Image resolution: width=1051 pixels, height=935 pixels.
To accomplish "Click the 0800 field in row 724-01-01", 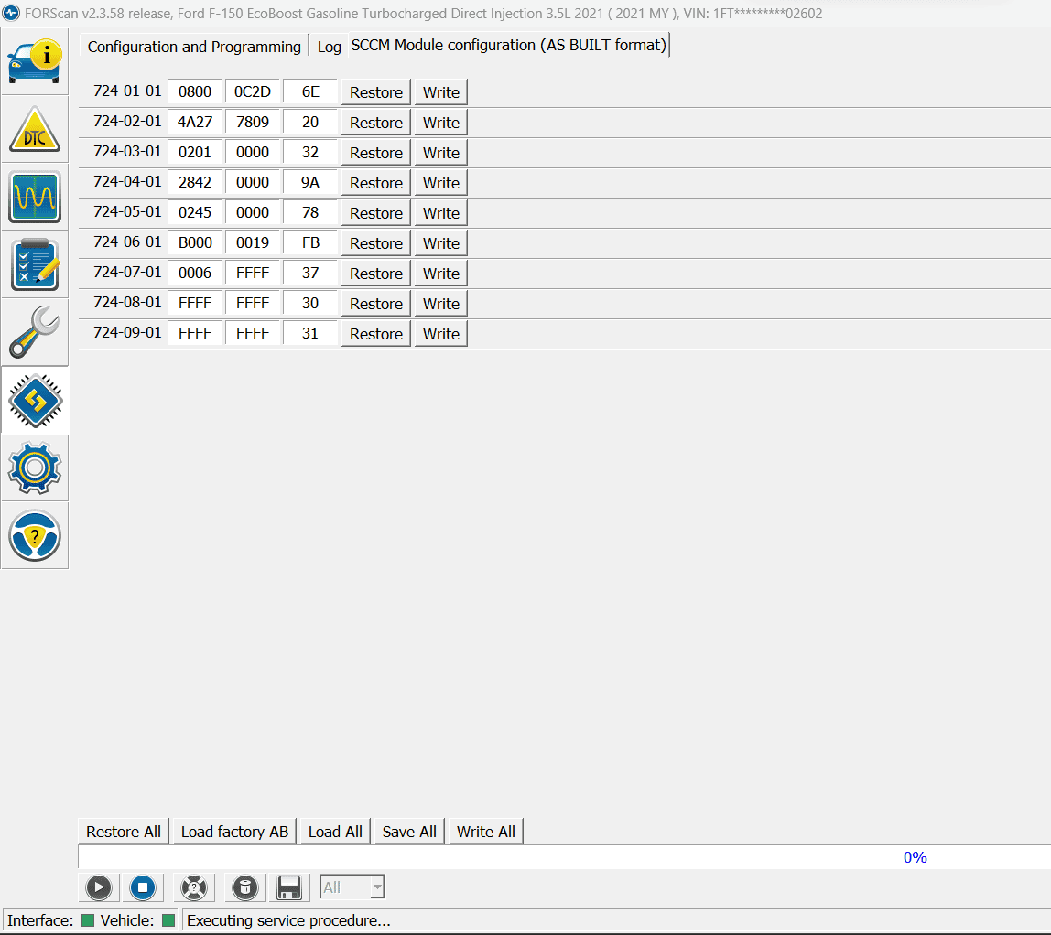I will click(195, 91).
